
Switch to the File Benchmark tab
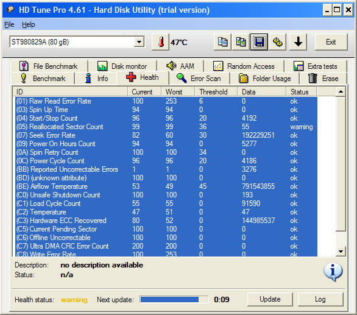tap(49, 66)
